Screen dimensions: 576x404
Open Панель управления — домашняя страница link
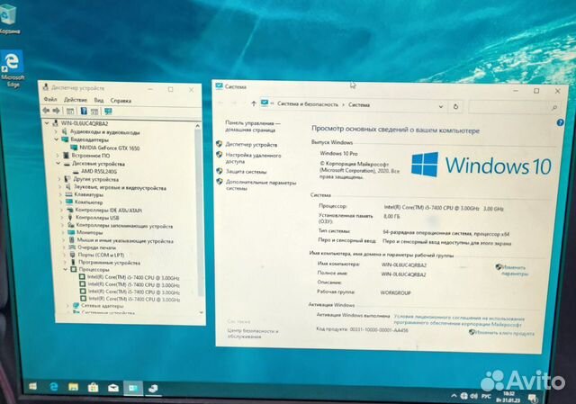[x=252, y=126]
